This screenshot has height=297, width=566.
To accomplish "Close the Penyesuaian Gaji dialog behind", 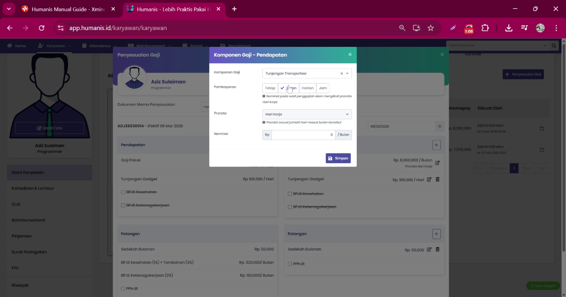I will click(442, 54).
